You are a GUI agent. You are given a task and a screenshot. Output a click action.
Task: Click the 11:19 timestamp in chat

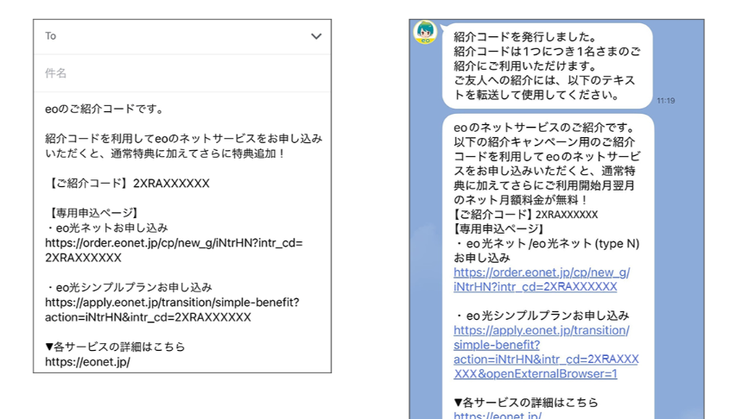click(665, 101)
